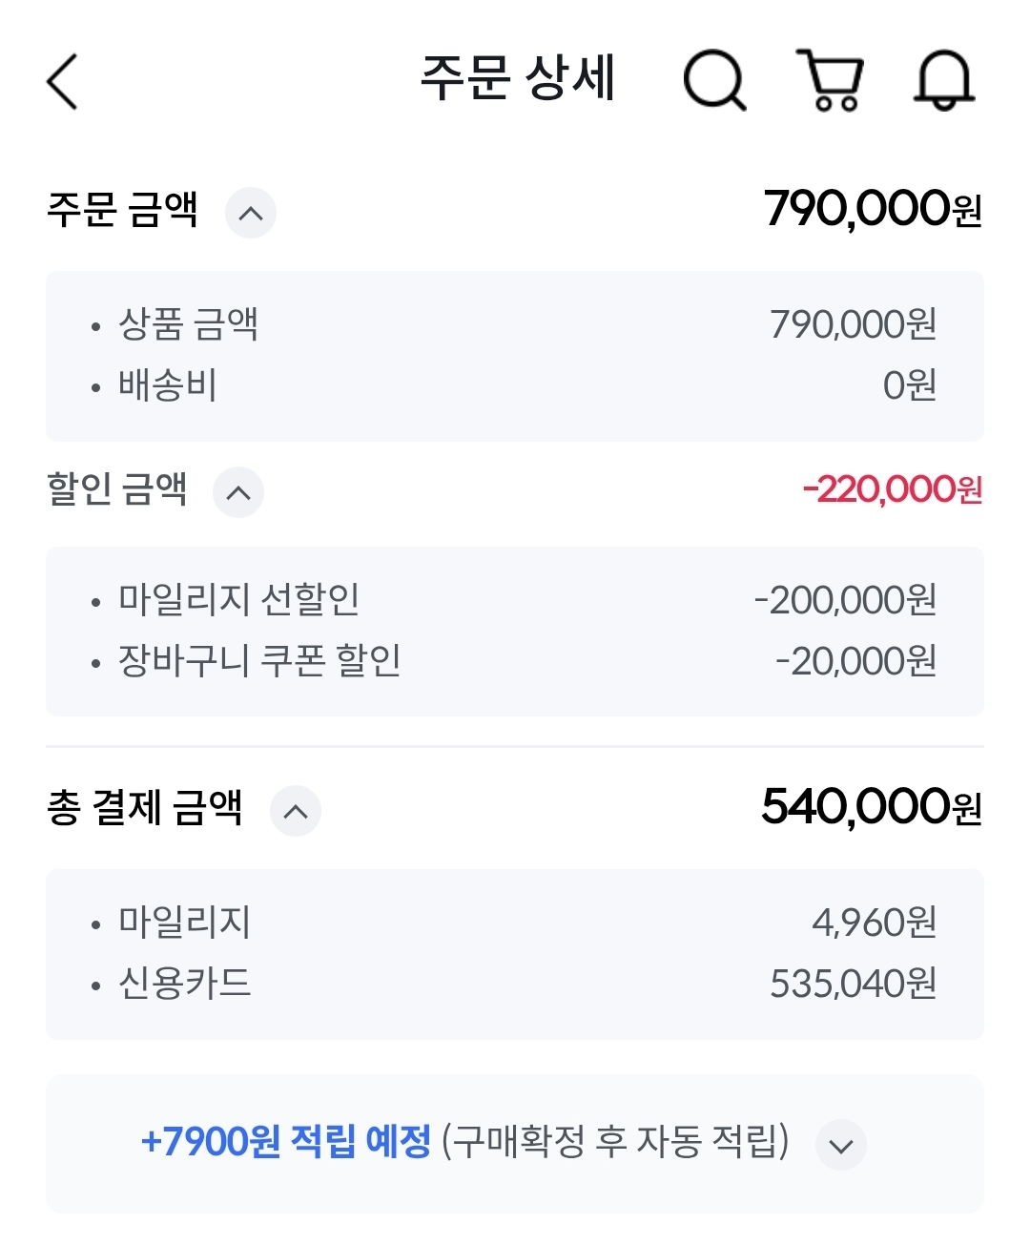Tap the back arrow icon
Screen dimensions: 1030x1245
click(x=63, y=81)
